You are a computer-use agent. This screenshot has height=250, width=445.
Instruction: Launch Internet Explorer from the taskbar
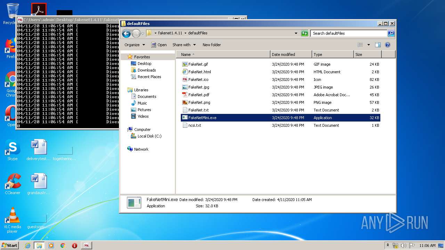click(28, 245)
